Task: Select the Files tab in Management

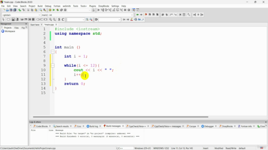Action: [x=16, y=28]
